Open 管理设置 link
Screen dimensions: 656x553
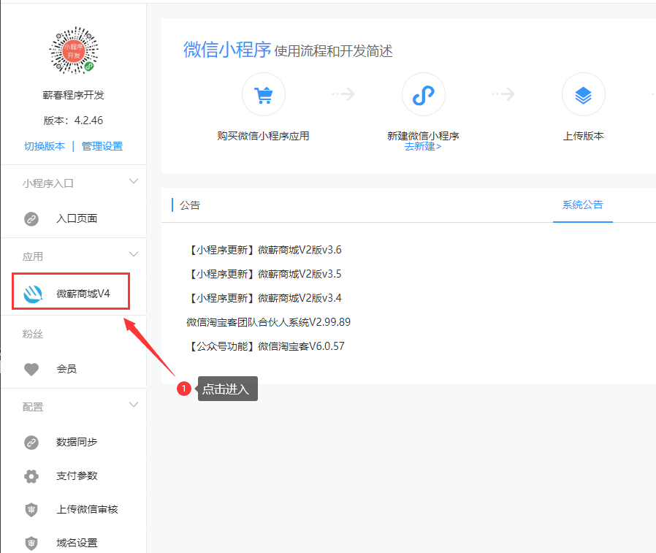click(102, 146)
